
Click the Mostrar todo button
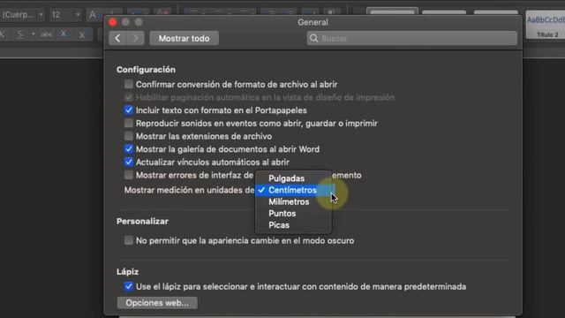185,38
